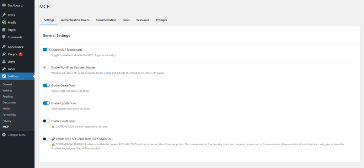Viewport: 364px width, 168px height.
Task: Click the warning triangle beside EXPERIMENTAL FEATURE text
Action: (53, 144)
